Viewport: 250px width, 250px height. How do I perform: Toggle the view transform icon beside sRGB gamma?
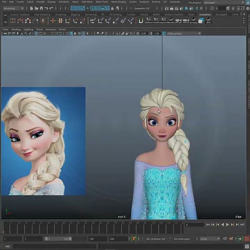point(164,34)
